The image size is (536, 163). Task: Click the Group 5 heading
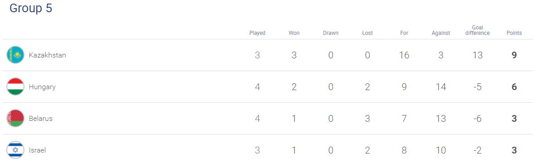tap(31, 8)
